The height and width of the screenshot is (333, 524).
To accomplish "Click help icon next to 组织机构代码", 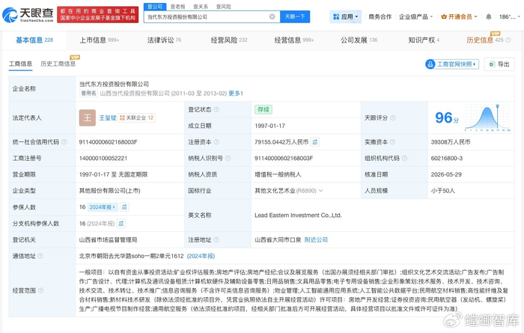I will point(404,159).
